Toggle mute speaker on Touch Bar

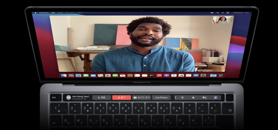click(204, 97)
